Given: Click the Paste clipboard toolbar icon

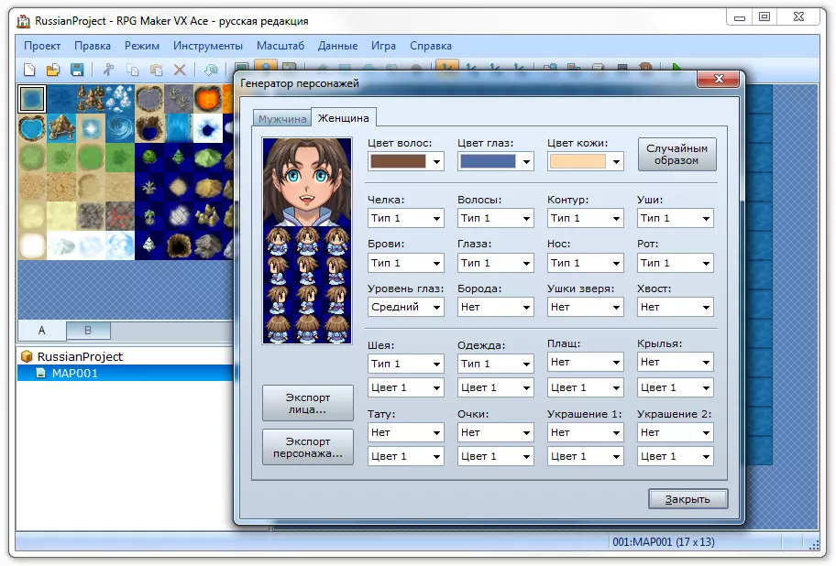Looking at the screenshot, I should click(156, 70).
